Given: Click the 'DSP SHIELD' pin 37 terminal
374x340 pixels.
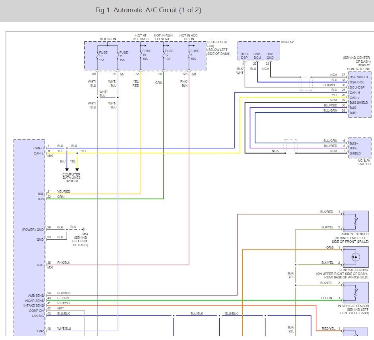Looking at the screenshot, I should (358, 77).
